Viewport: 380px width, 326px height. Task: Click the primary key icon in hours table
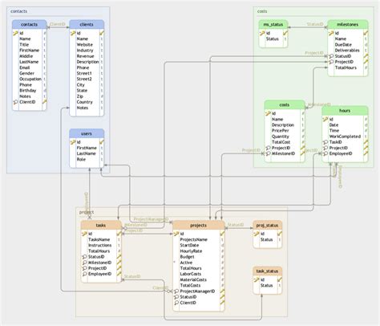click(x=325, y=119)
